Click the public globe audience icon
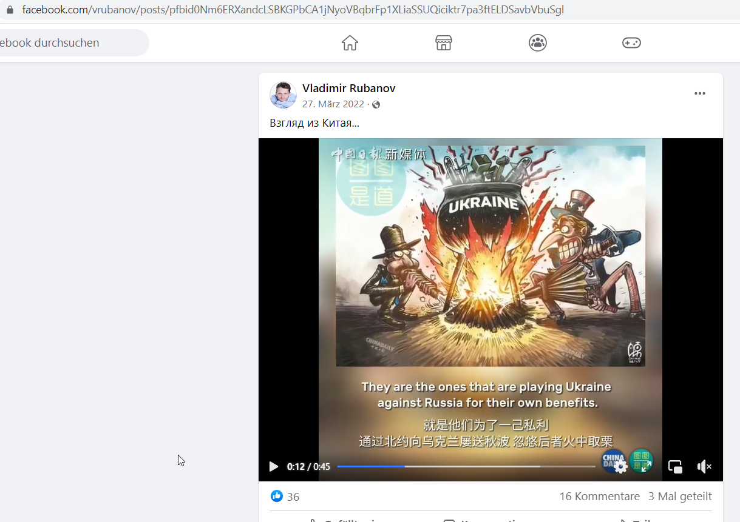 [x=376, y=105]
